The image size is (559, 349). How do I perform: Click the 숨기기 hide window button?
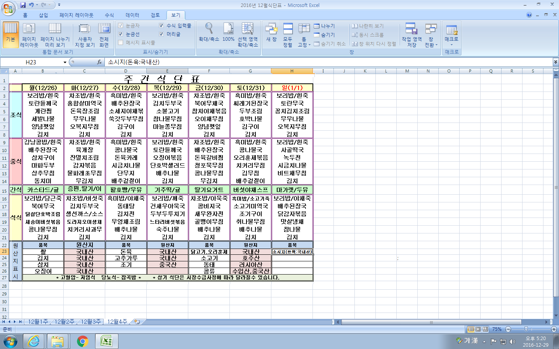pos(325,35)
